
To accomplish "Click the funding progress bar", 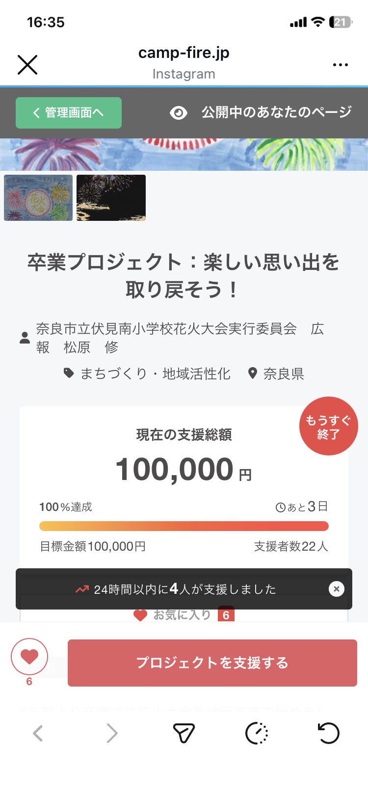I will tap(184, 526).
